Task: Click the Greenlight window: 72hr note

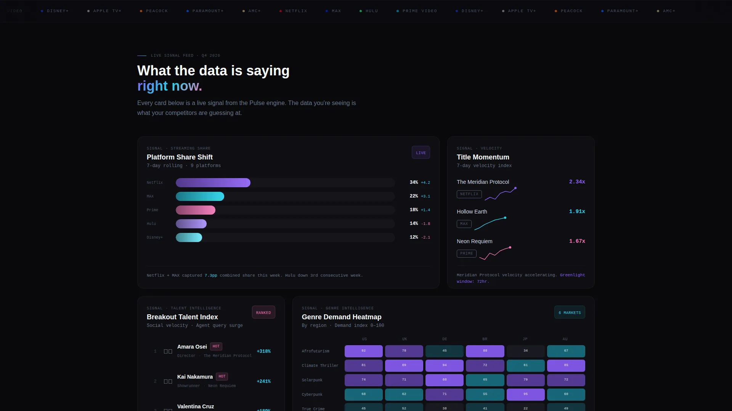Action: click(x=521, y=278)
